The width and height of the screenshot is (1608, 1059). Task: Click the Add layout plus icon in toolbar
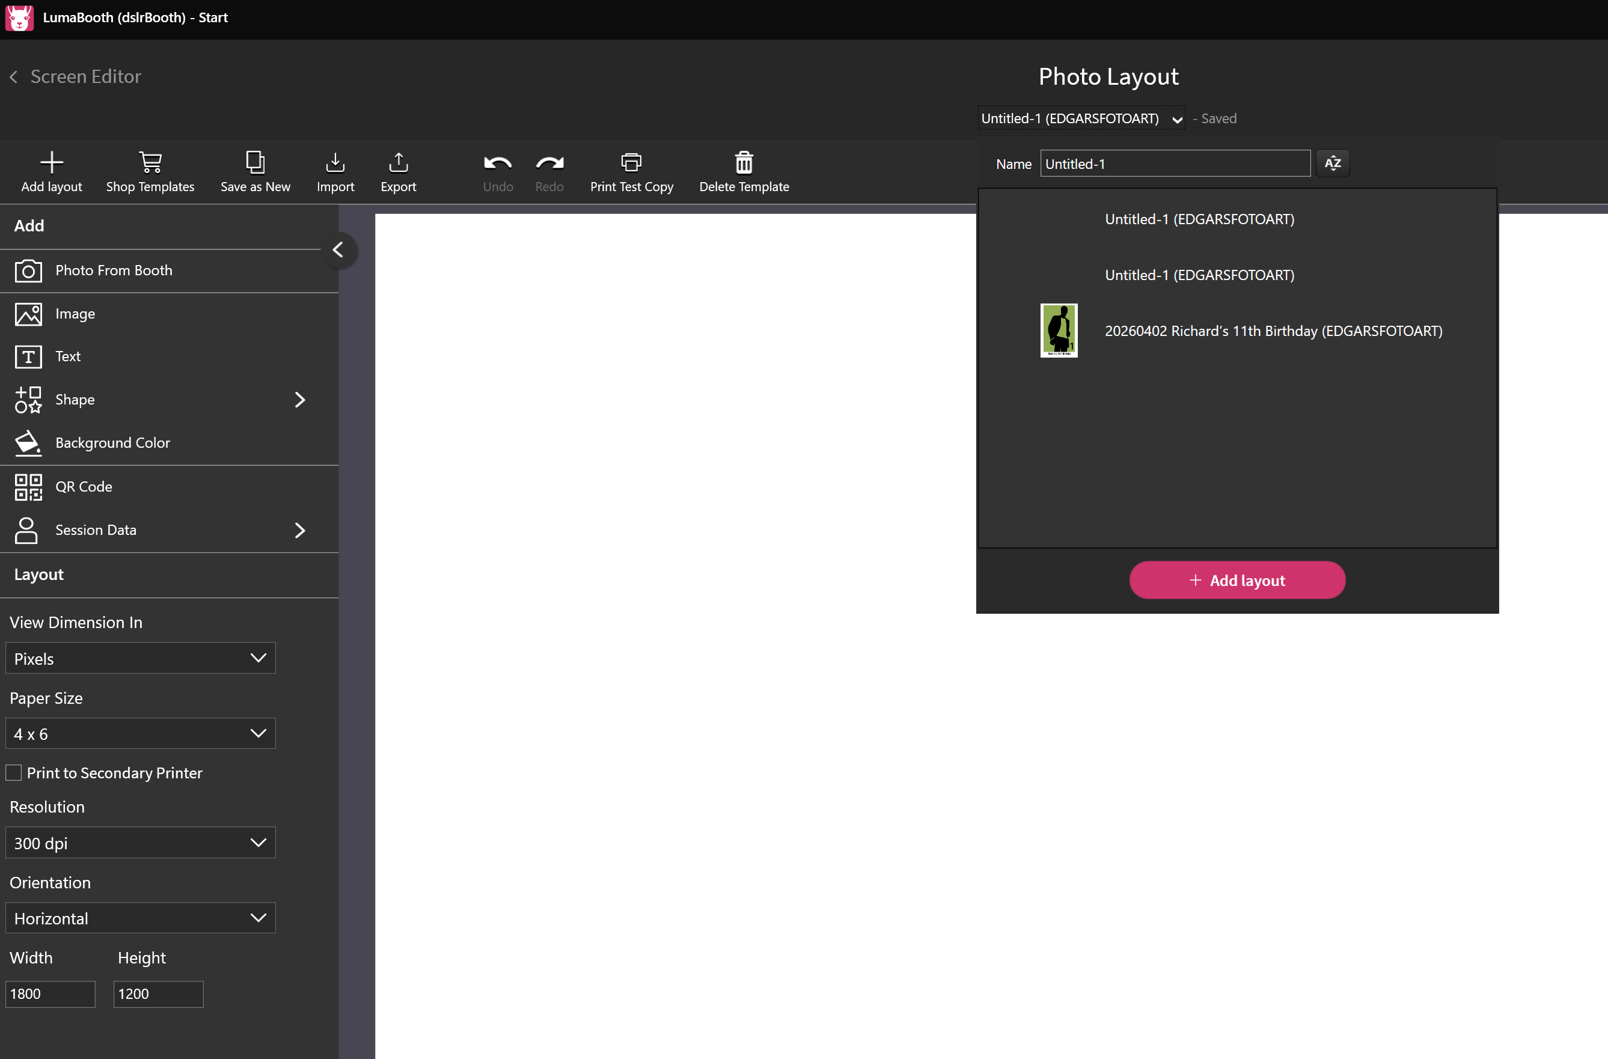click(x=51, y=162)
